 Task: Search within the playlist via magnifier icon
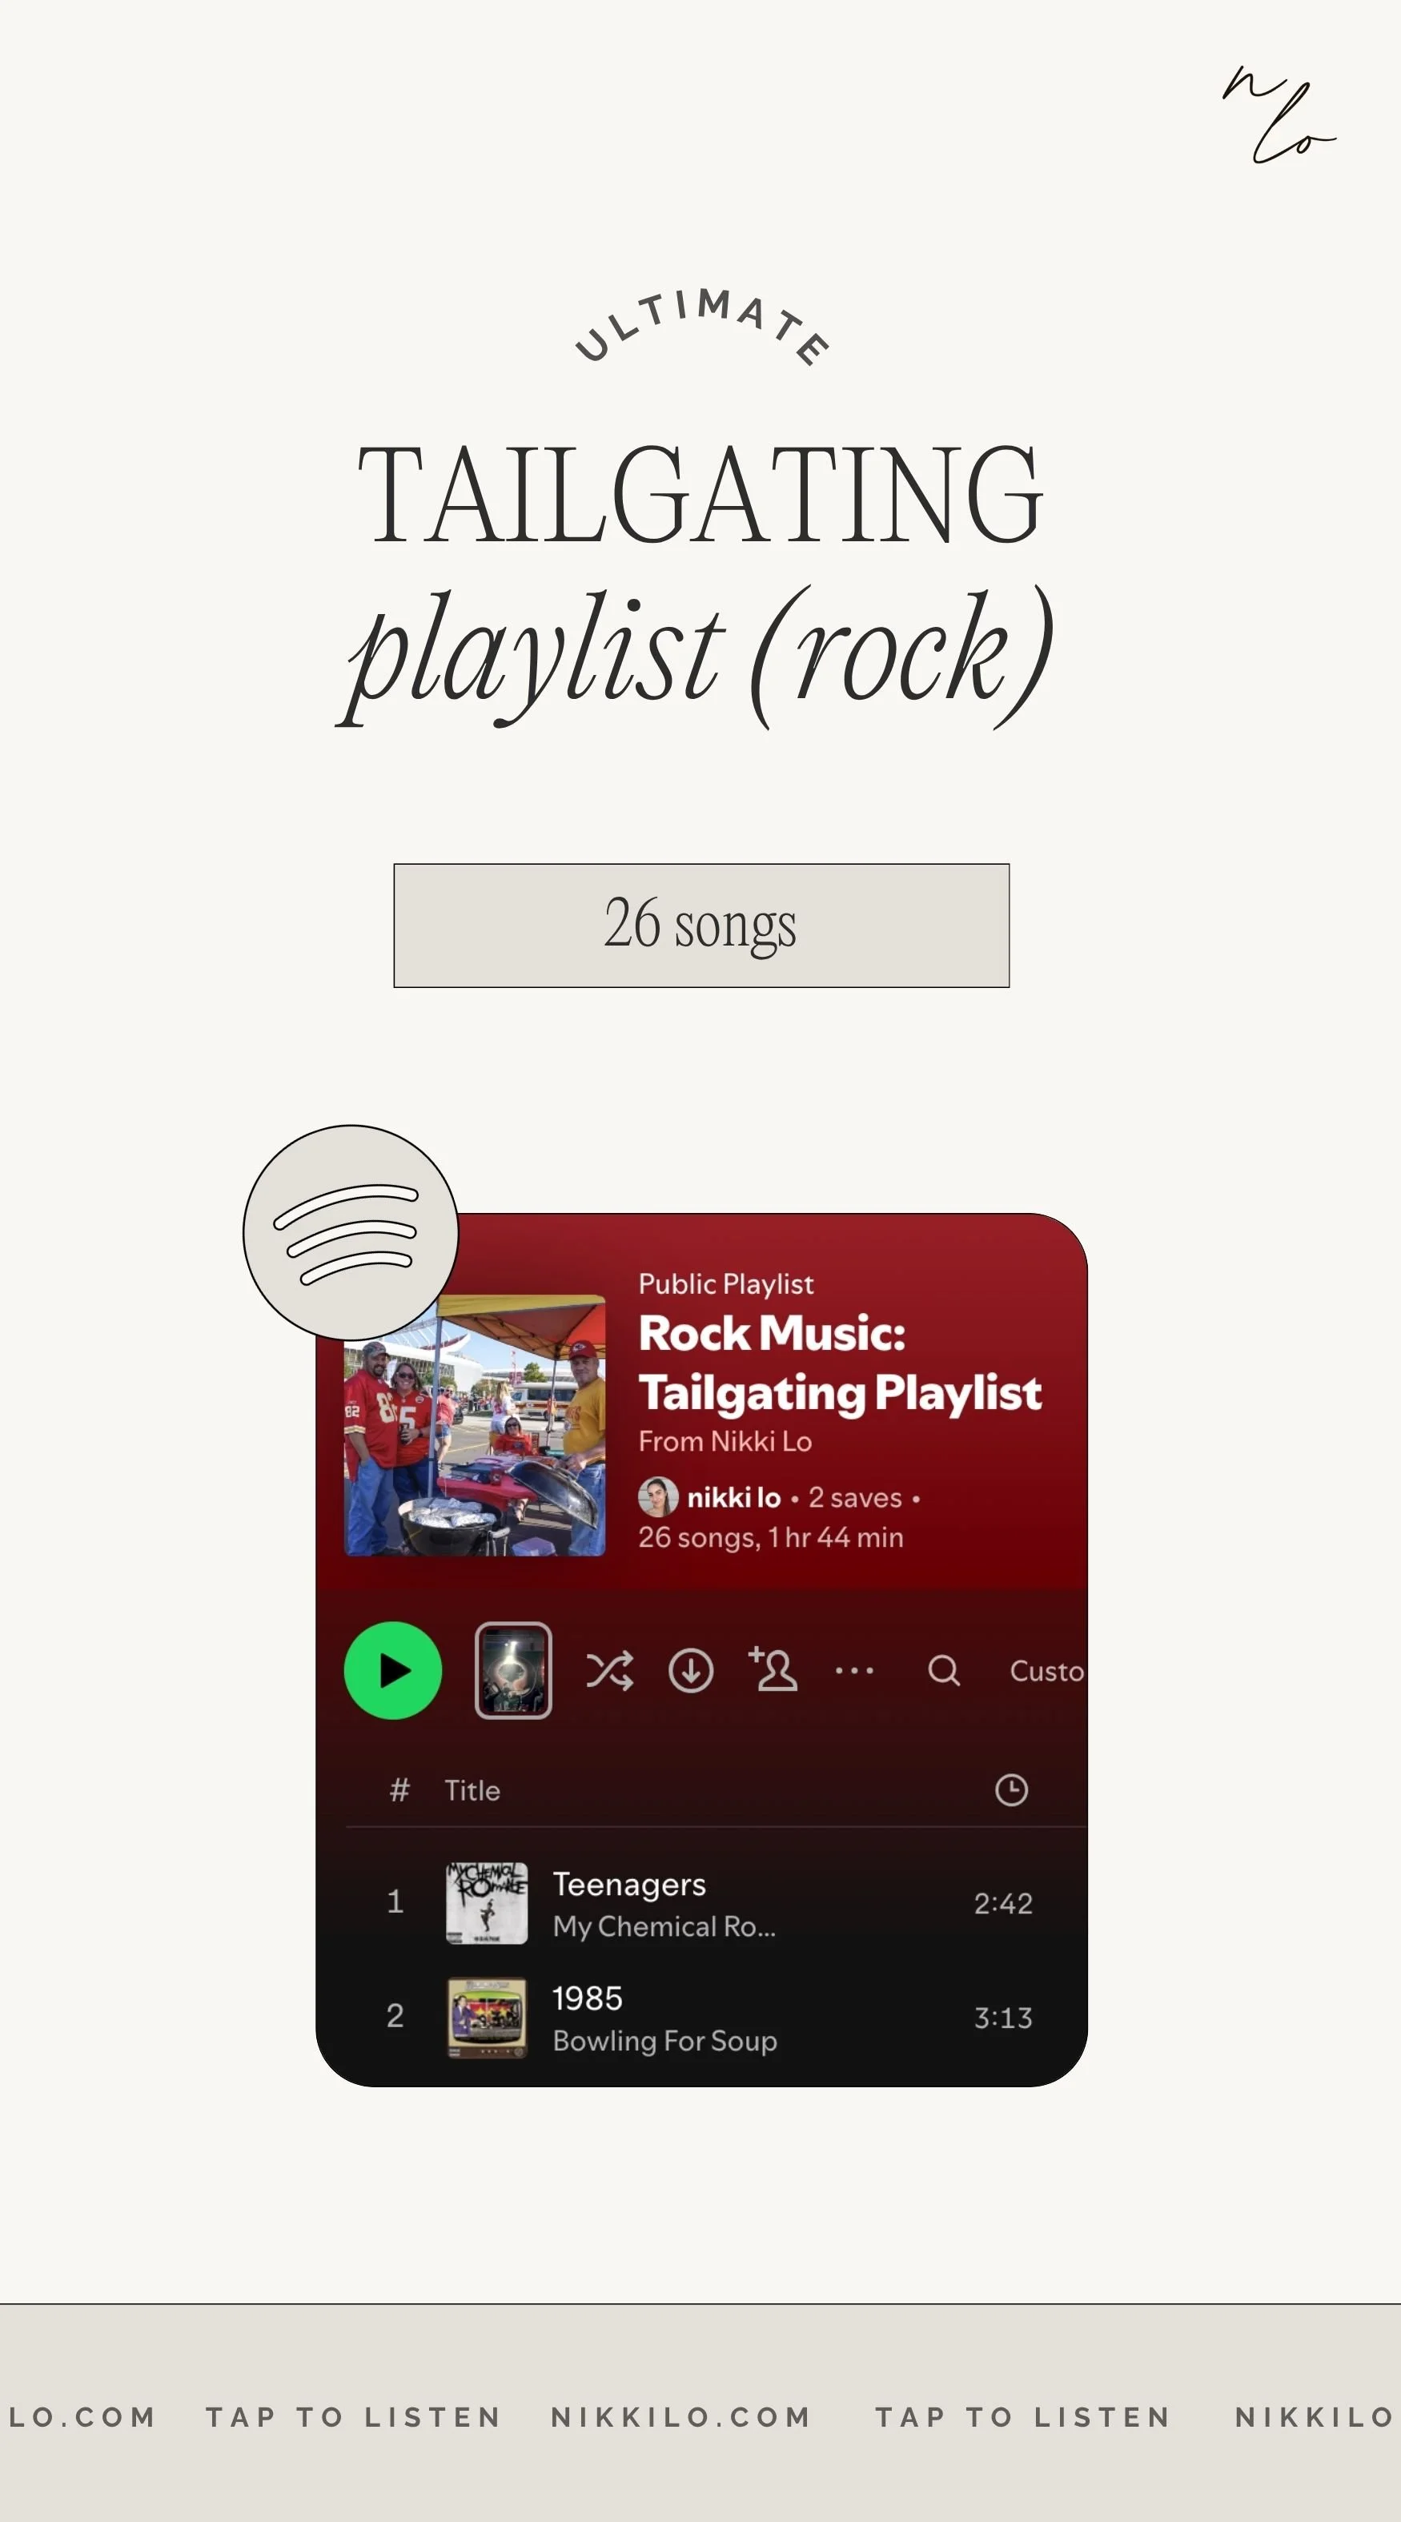(x=944, y=1671)
